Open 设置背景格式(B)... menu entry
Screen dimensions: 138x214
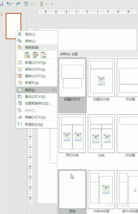tap(37, 103)
